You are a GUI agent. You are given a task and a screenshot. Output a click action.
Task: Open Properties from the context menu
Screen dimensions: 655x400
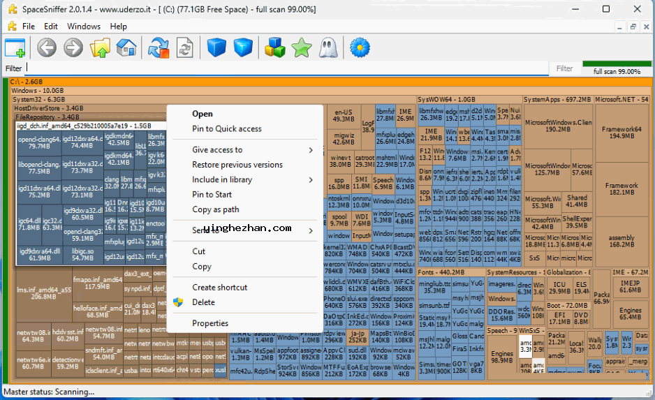pyautogui.click(x=245, y=323)
